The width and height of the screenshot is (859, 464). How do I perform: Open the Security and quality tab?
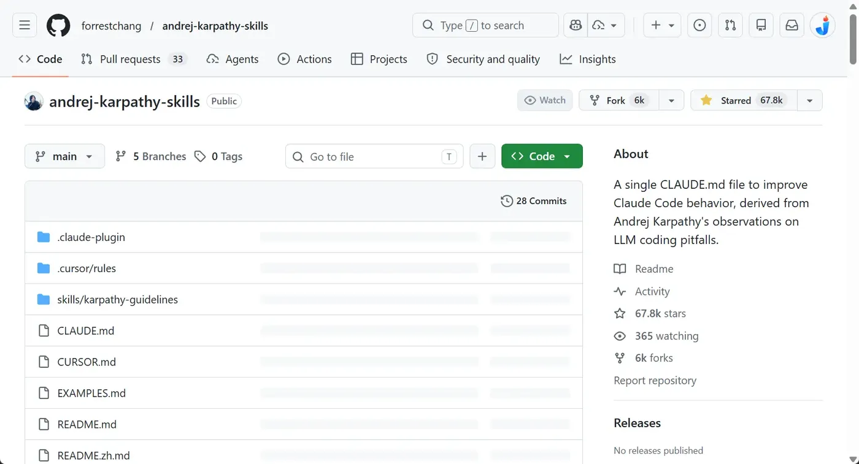point(483,59)
